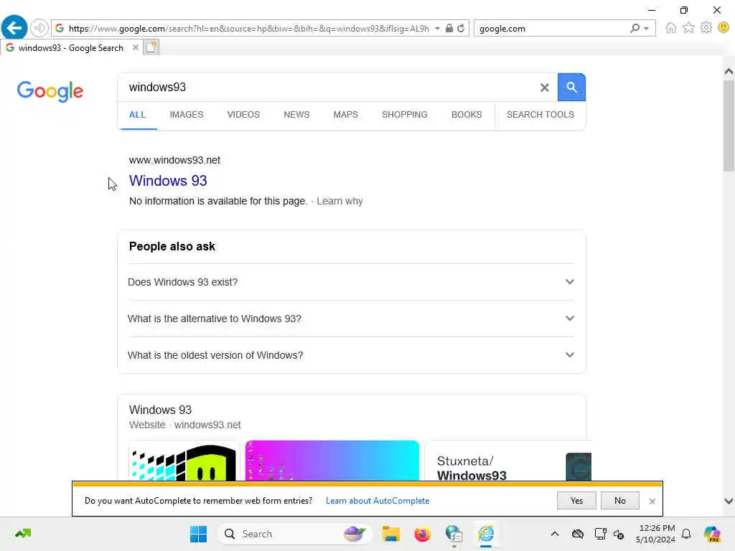The image size is (735, 551).
Task: Open the Windows 93 logo thumbnail
Action: tap(184, 461)
